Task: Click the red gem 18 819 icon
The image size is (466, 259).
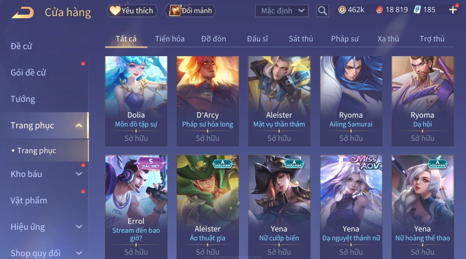Action: pyautogui.click(x=379, y=10)
